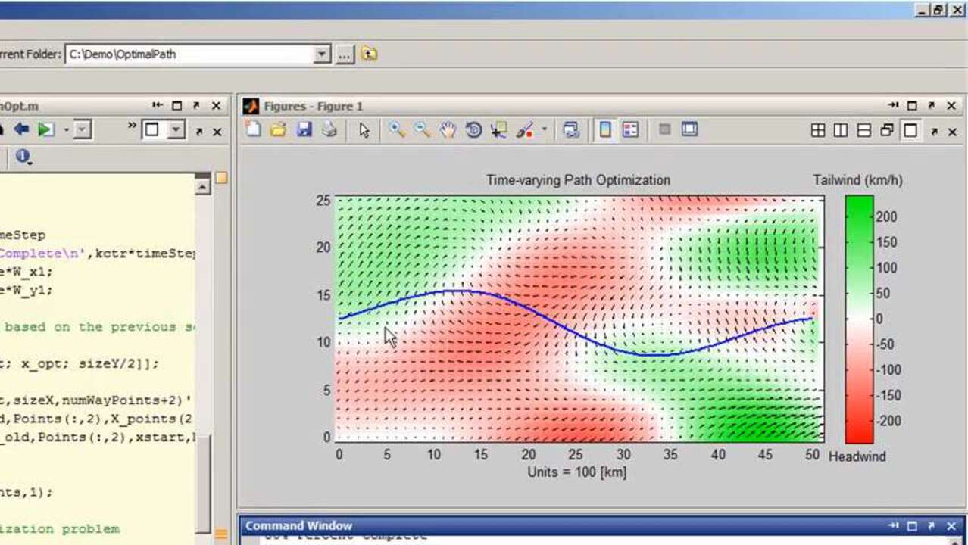This screenshot has width=968, height=545.
Task: Click the Open File folder icon in figure toolbar
Action: click(278, 130)
